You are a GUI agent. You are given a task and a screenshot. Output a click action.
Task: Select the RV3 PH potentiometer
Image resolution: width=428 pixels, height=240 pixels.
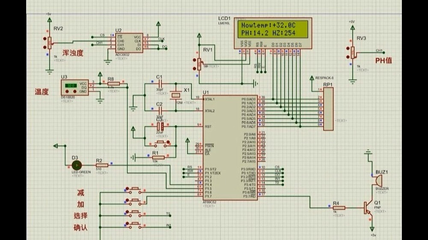[x=352, y=53]
